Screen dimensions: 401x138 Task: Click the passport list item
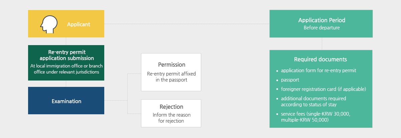[x=290, y=80]
